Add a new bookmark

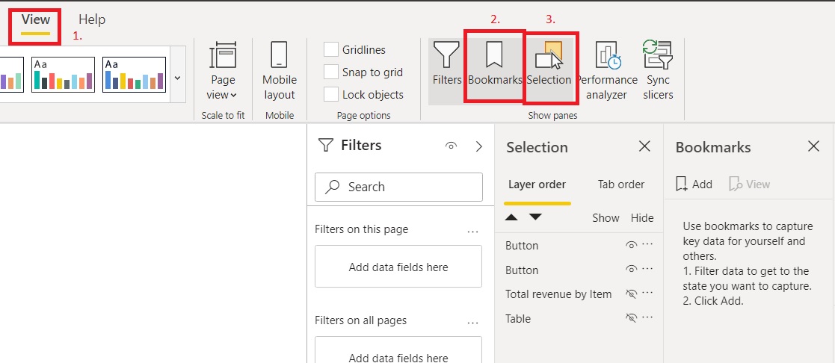pos(694,184)
